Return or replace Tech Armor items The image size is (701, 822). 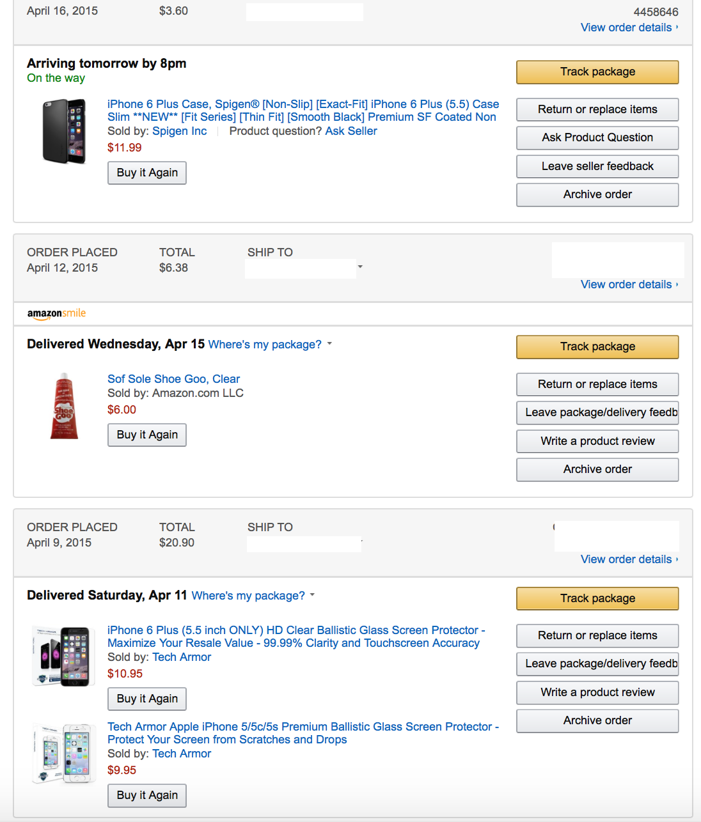pos(597,635)
